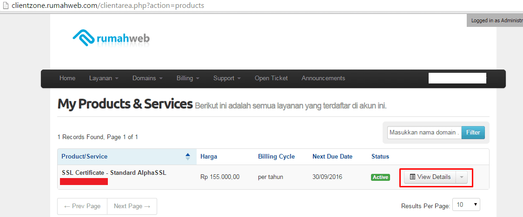
Task: Click the Prev Page button
Action: click(x=82, y=206)
